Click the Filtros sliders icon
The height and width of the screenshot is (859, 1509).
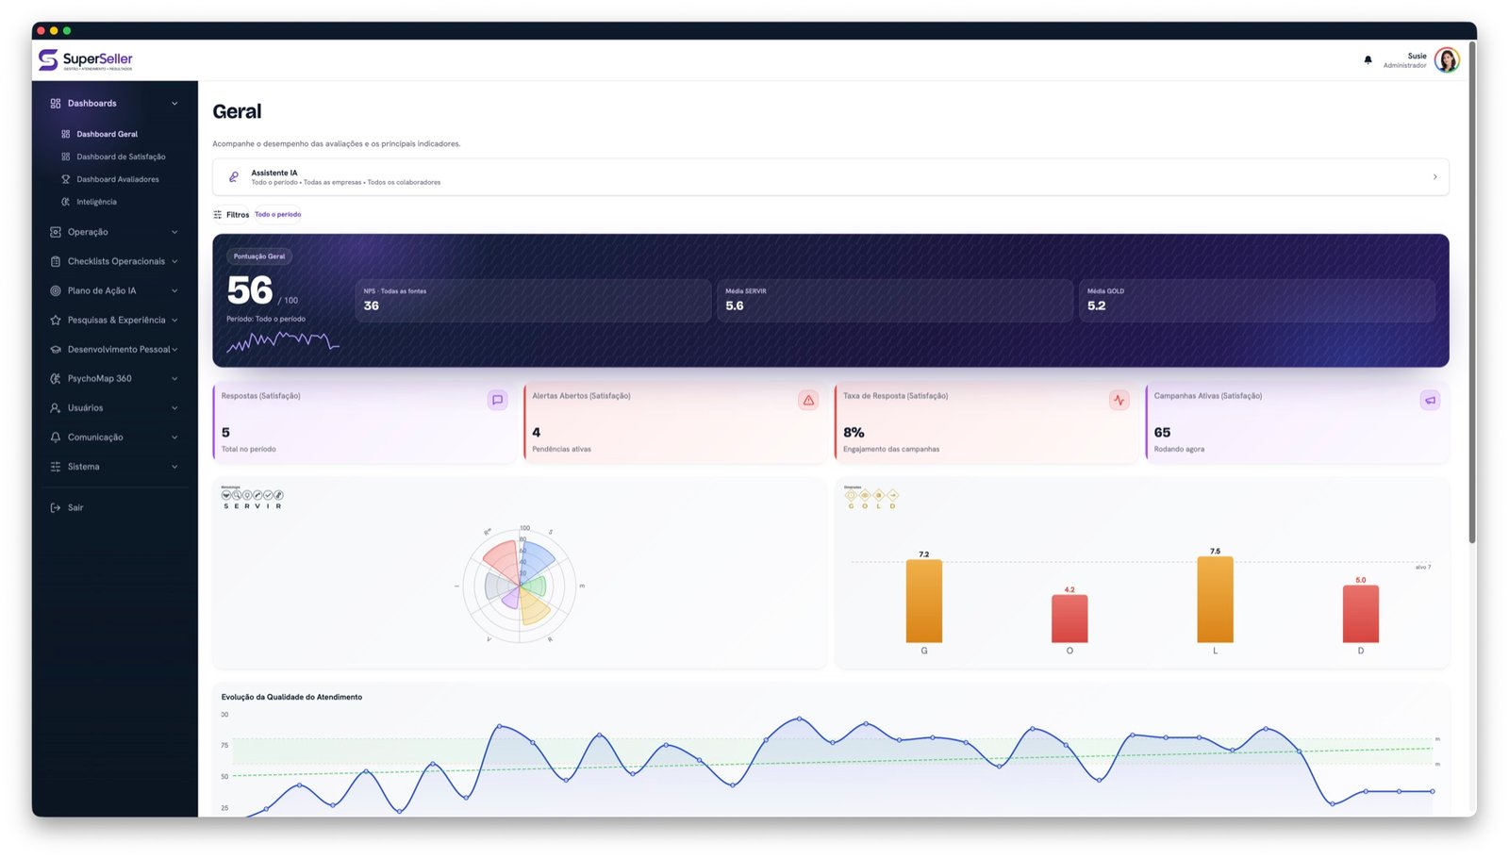click(218, 215)
